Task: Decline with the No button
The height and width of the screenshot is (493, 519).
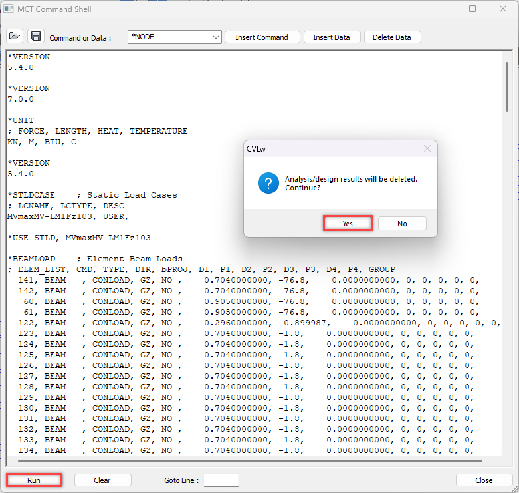Action: tap(402, 224)
